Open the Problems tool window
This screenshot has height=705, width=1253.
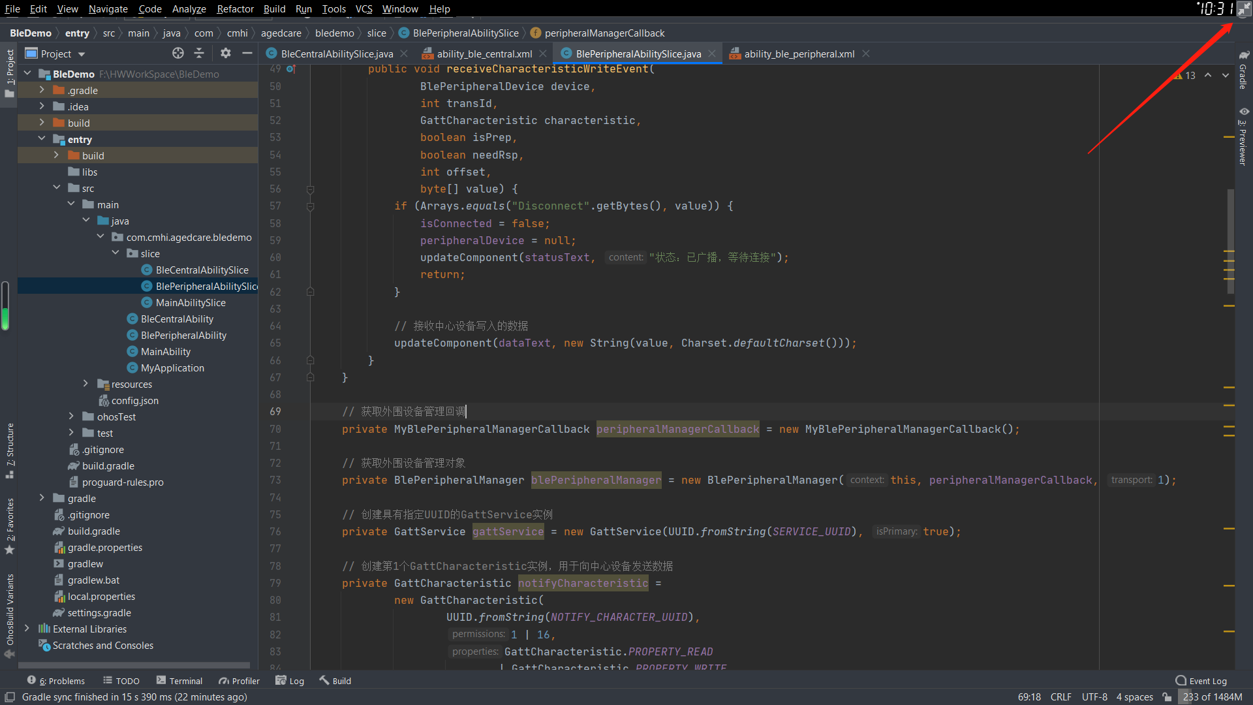pyautogui.click(x=56, y=681)
